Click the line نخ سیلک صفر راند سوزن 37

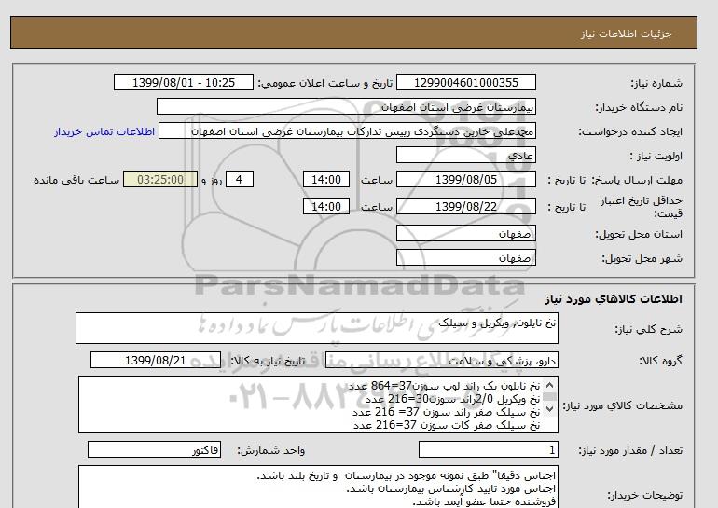click(x=446, y=412)
